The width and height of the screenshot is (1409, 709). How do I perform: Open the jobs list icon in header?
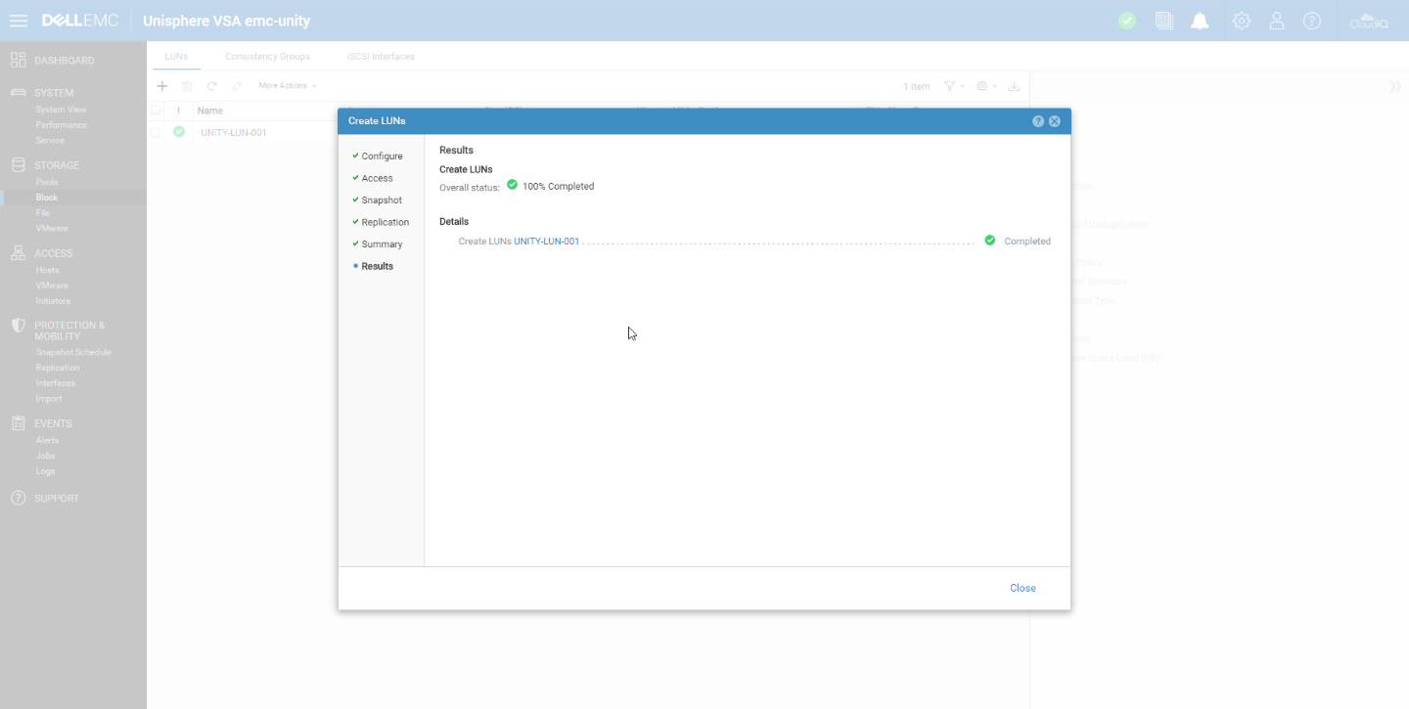coord(1163,21)
